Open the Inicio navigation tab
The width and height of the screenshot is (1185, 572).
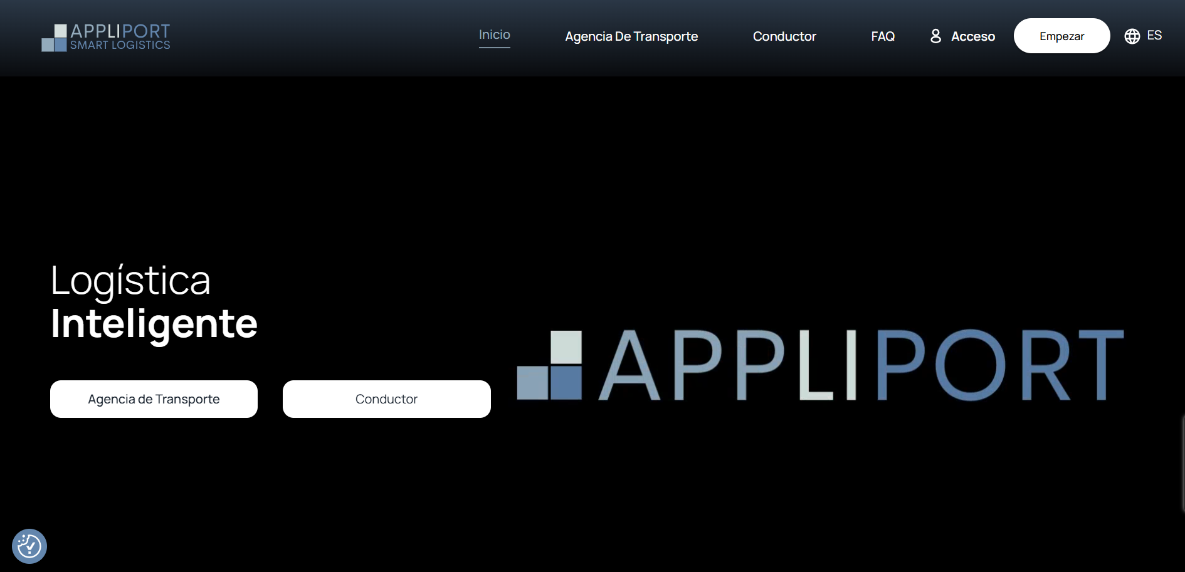495,35
